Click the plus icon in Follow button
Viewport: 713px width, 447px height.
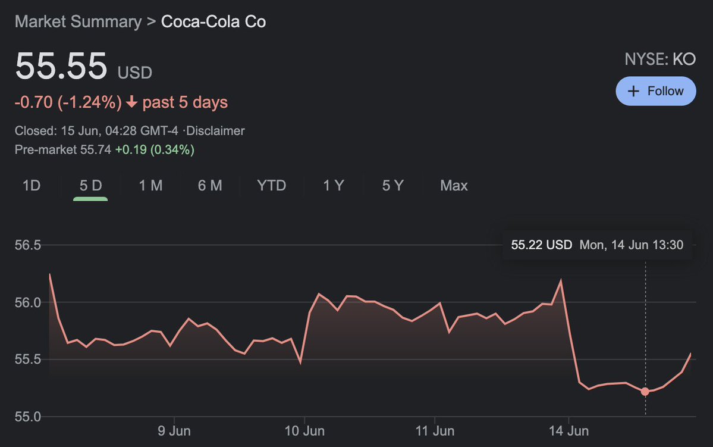(x=634, y=91)
